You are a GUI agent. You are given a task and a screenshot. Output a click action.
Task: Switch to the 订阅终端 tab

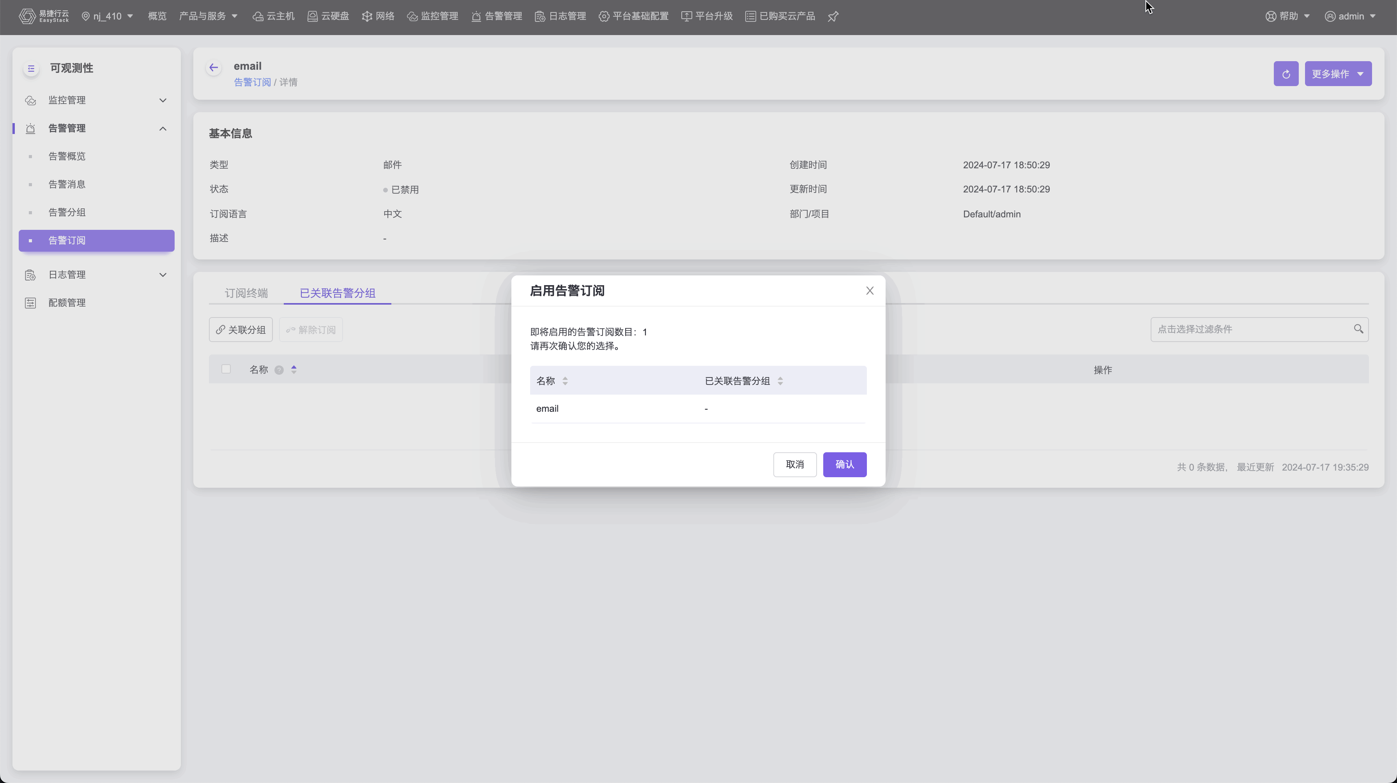coord(246,293)
